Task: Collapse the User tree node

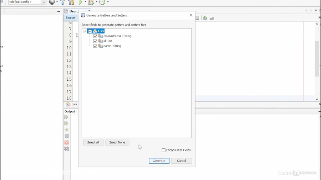Action: point(84,31)
